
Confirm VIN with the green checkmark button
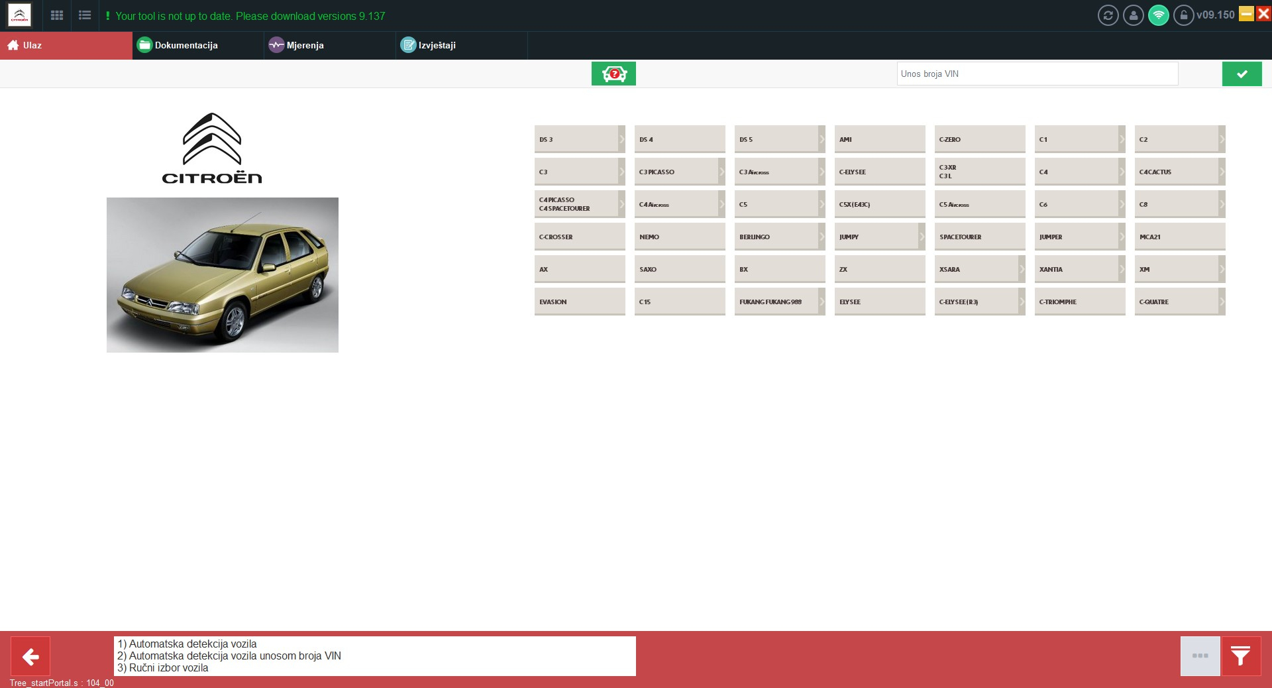(x=1242, y=74)
